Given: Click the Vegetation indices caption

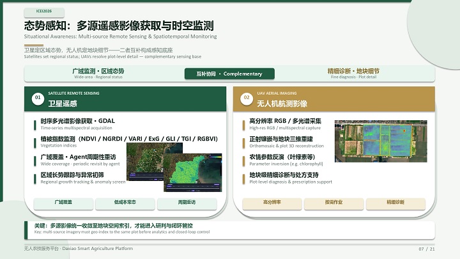Looking at the screenshot, I should click(58, 145).
